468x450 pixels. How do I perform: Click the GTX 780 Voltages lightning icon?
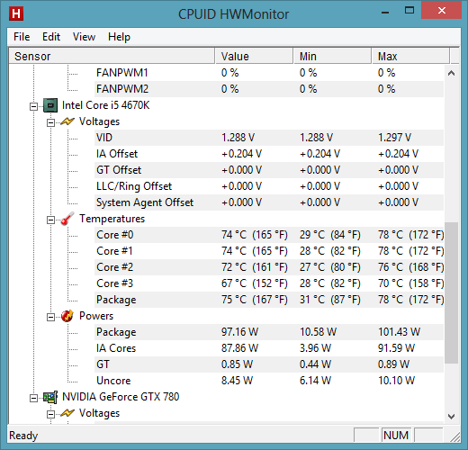click(67, 413)
